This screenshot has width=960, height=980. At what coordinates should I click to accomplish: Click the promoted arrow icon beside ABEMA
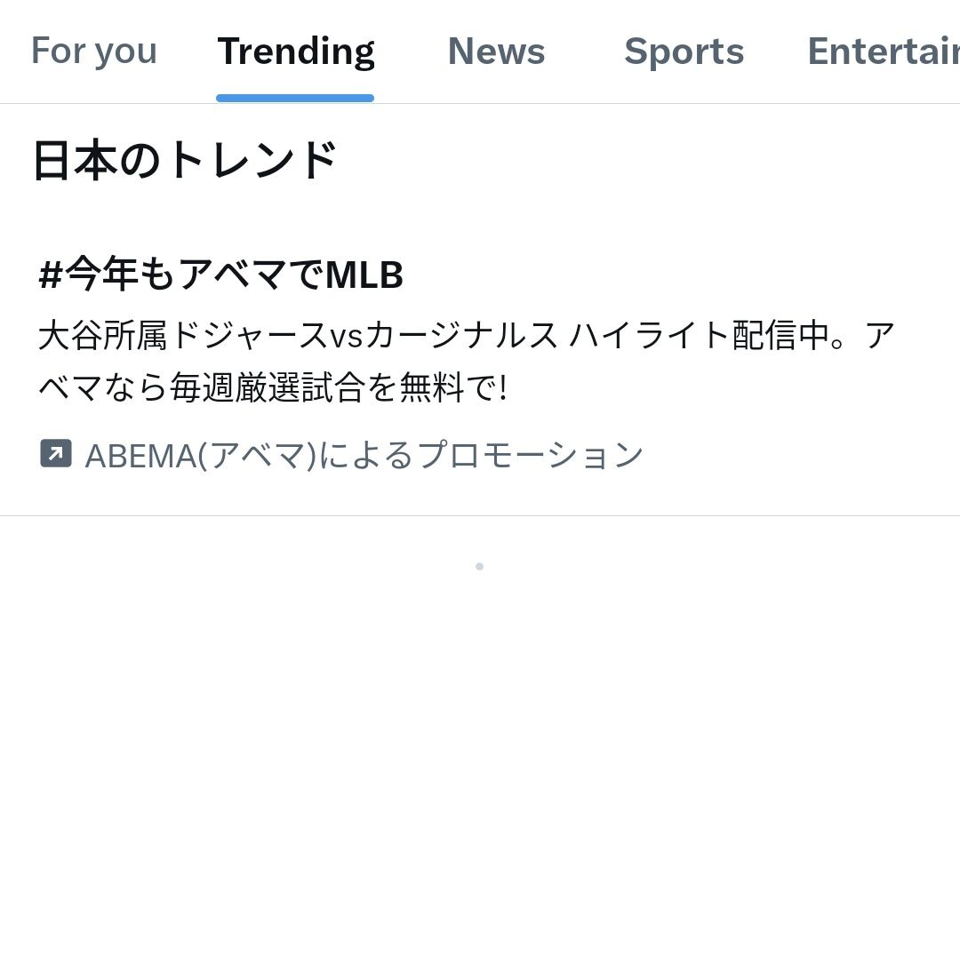55,453
